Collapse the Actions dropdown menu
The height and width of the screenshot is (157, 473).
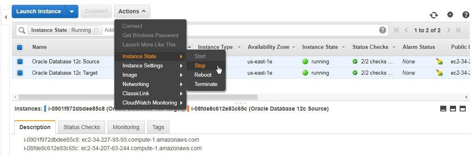132,11
